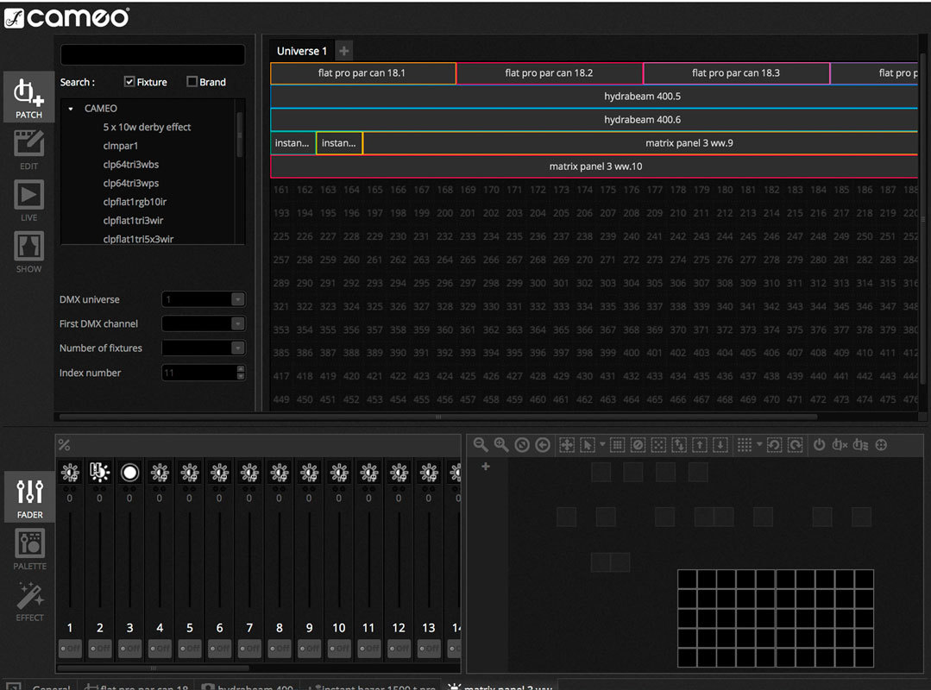931x690 pixels.
Task: Click the fader 1 slider track
Action: click(x=70, y=561)
